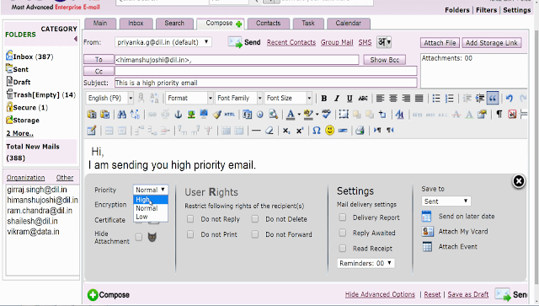Insert a smiley emoticon

[329, 131]
